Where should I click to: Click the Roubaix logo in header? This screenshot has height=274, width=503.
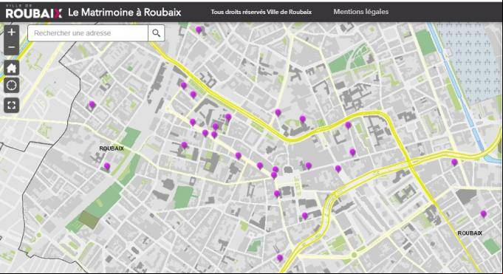tap(34, 12)
